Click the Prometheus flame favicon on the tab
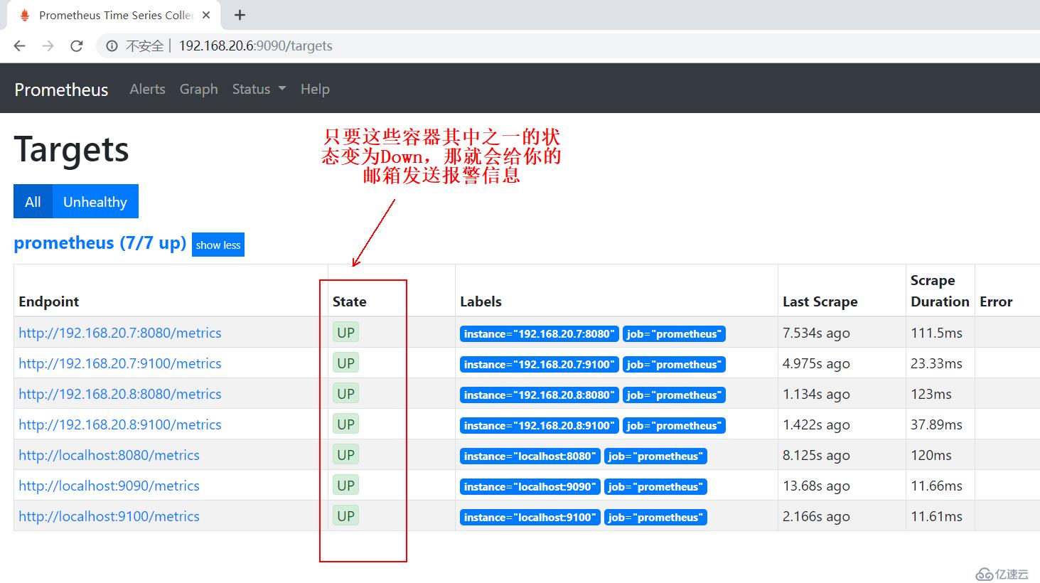1040x583 pixels. point(25,15)
